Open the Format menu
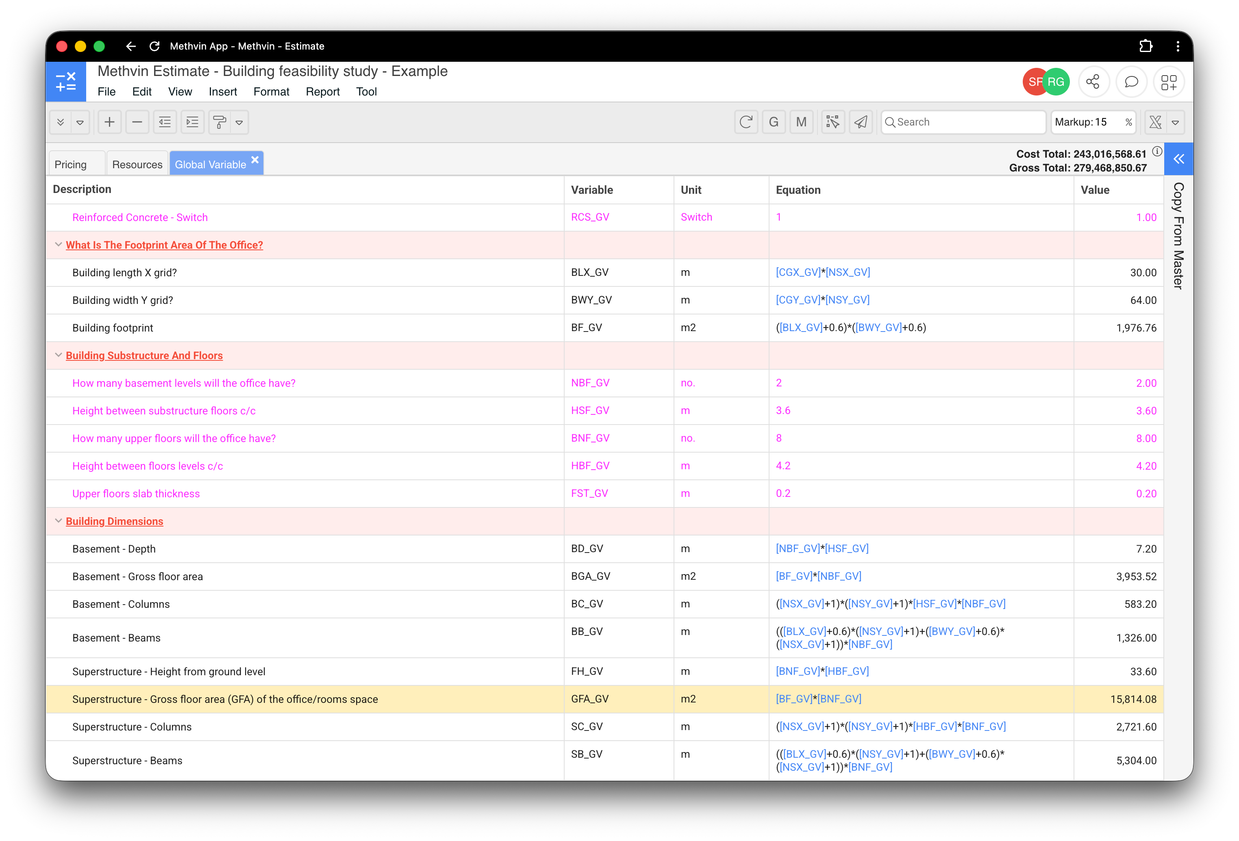The image size is (1239, 841). [272, 92]
